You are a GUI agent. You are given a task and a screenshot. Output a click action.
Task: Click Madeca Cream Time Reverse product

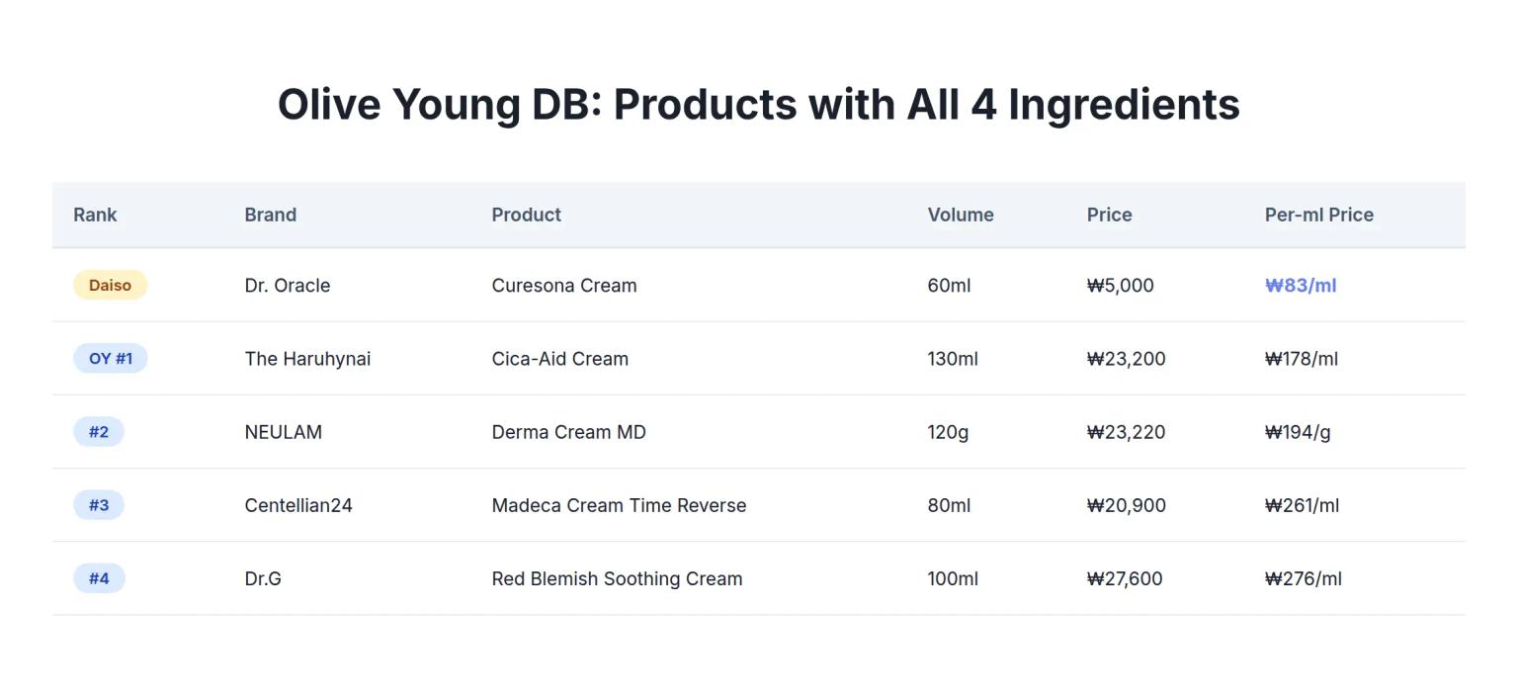point(619,505)
